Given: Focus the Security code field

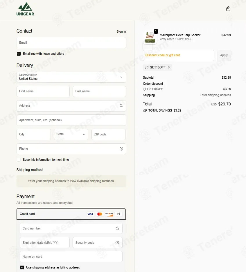Looking at the screenshot, I should (x=98, y=243).
